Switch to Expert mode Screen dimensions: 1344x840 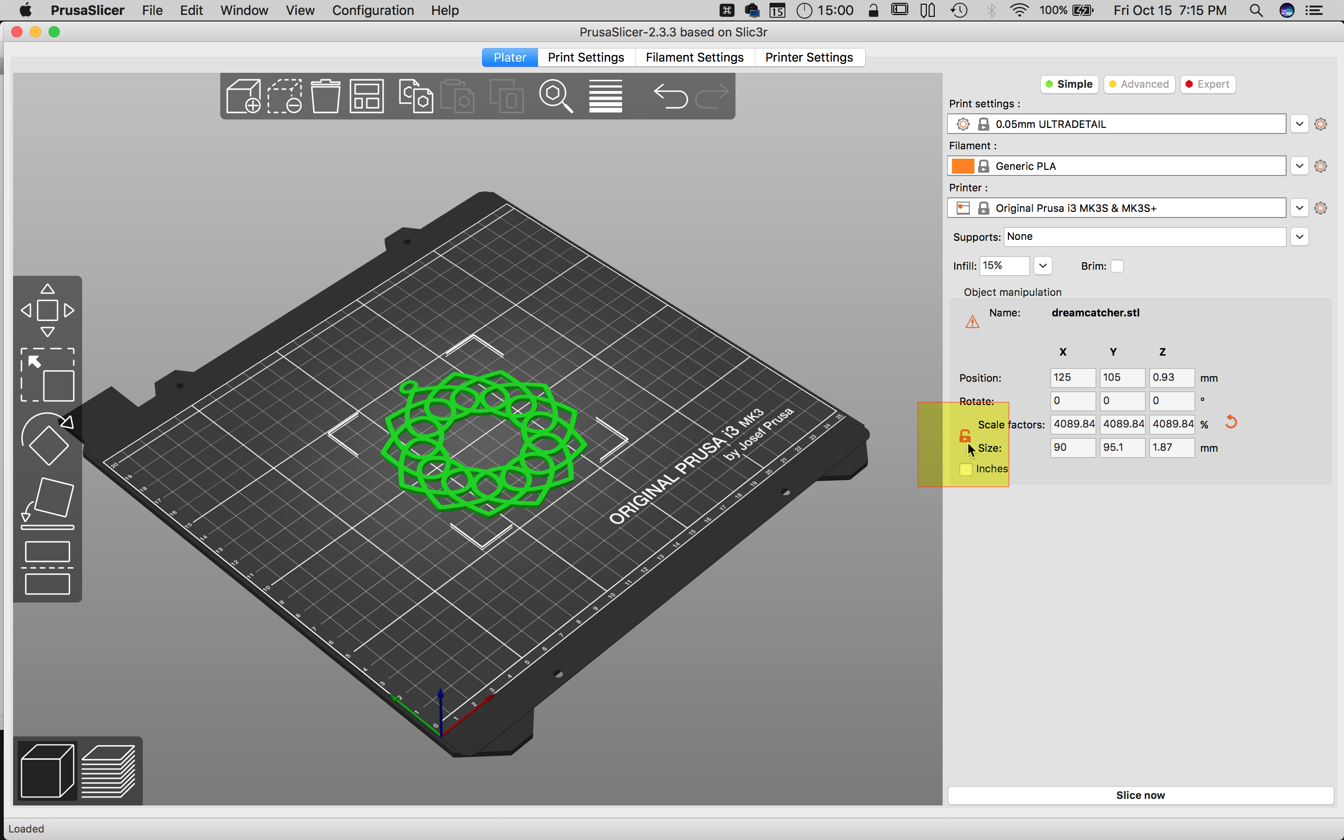(1207, 84)
